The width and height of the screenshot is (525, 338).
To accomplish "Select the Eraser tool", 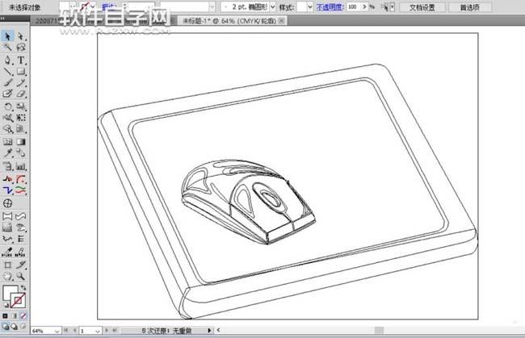I will pos(21,94).
